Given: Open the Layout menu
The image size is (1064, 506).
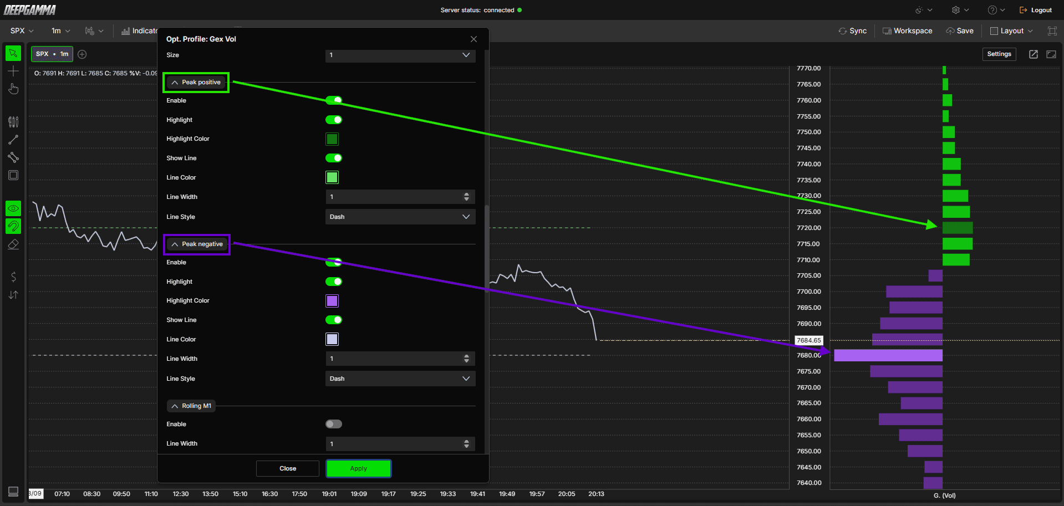Looking at the screenshot, I should (1011, 31).
